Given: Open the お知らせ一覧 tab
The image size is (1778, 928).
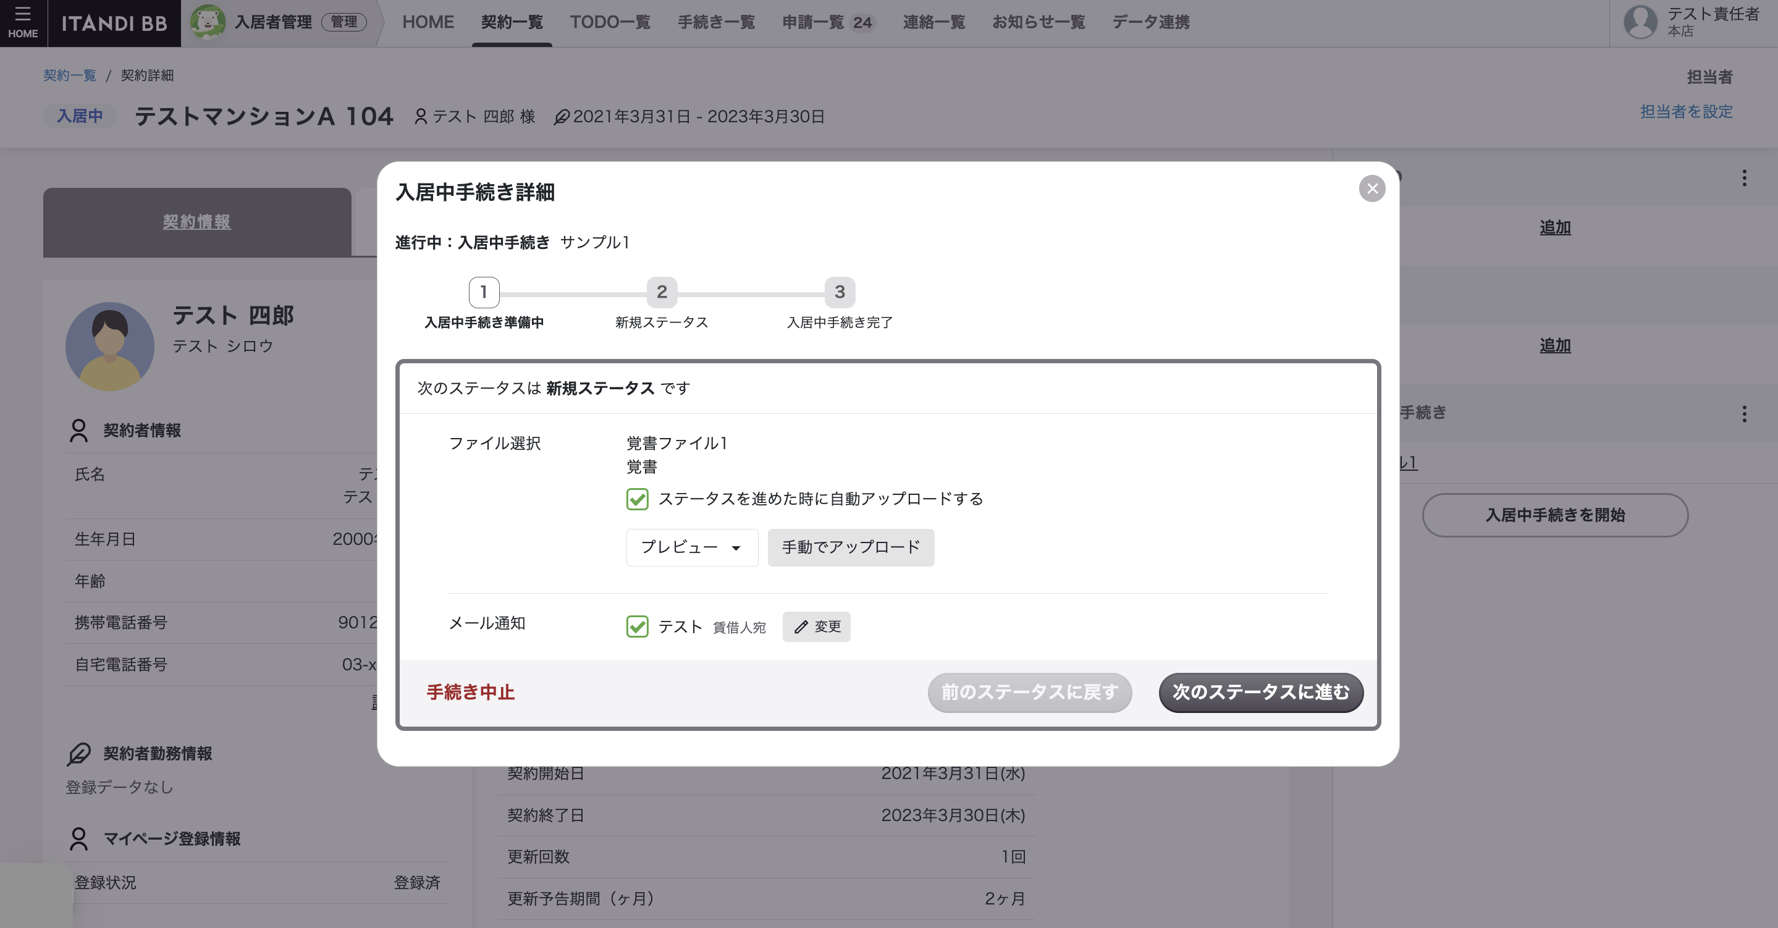Looking at the screenshot, I should pos(1038,22).
